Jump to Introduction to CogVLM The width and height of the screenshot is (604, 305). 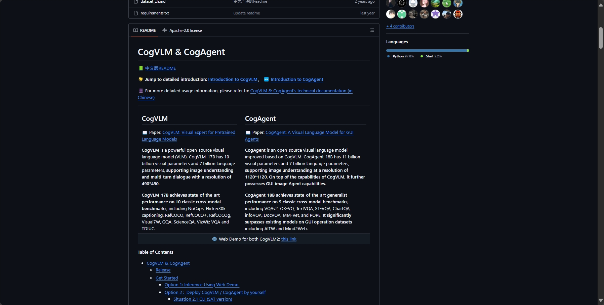click(x=233, y=80)
